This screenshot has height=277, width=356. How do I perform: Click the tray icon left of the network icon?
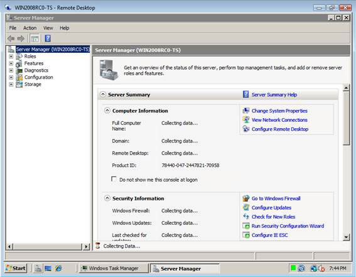[x=301, y=268]
